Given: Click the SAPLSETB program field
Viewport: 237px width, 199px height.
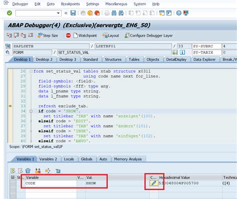Looking at the screenshot, I should pos(51,46).
